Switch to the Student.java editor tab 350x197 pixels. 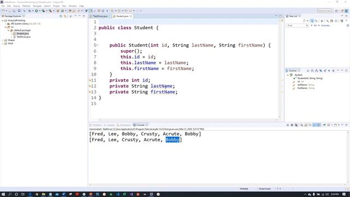click(x=122, y=16)
